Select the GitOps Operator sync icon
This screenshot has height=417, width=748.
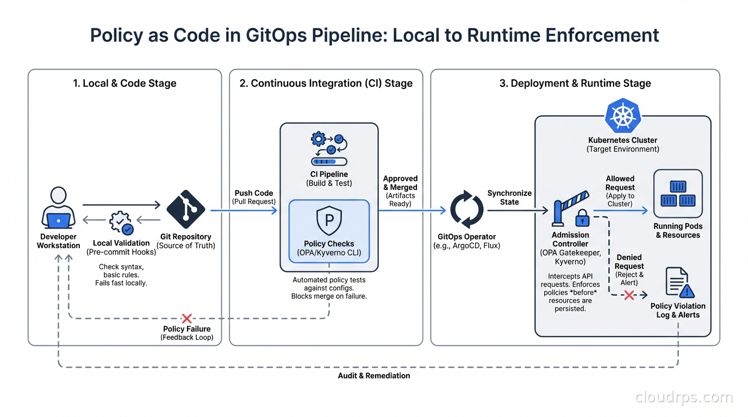point(466,209)
